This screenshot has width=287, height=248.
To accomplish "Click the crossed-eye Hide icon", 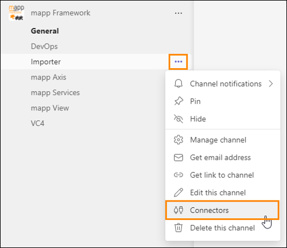I will (x=179, y=119).
